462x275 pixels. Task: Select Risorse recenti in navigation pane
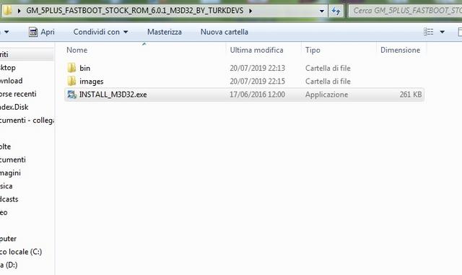pyautogui.click(x=18, y=94)
